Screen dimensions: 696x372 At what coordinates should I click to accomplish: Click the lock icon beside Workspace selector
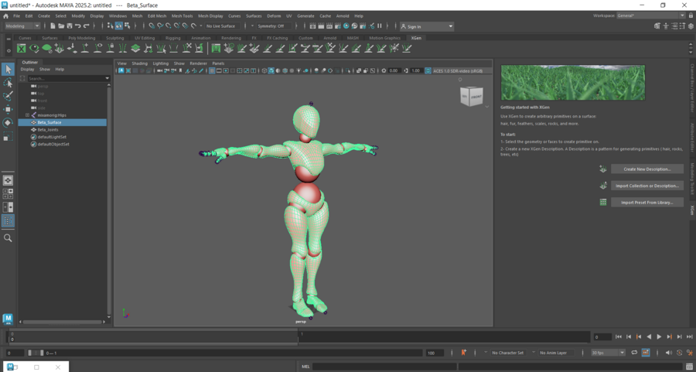click(691, 15)
